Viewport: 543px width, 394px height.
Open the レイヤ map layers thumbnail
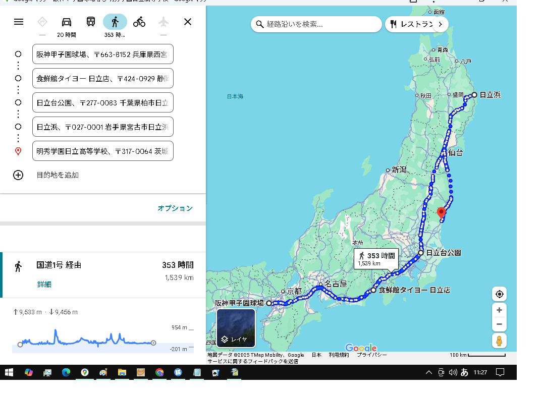tap(236, 328)
